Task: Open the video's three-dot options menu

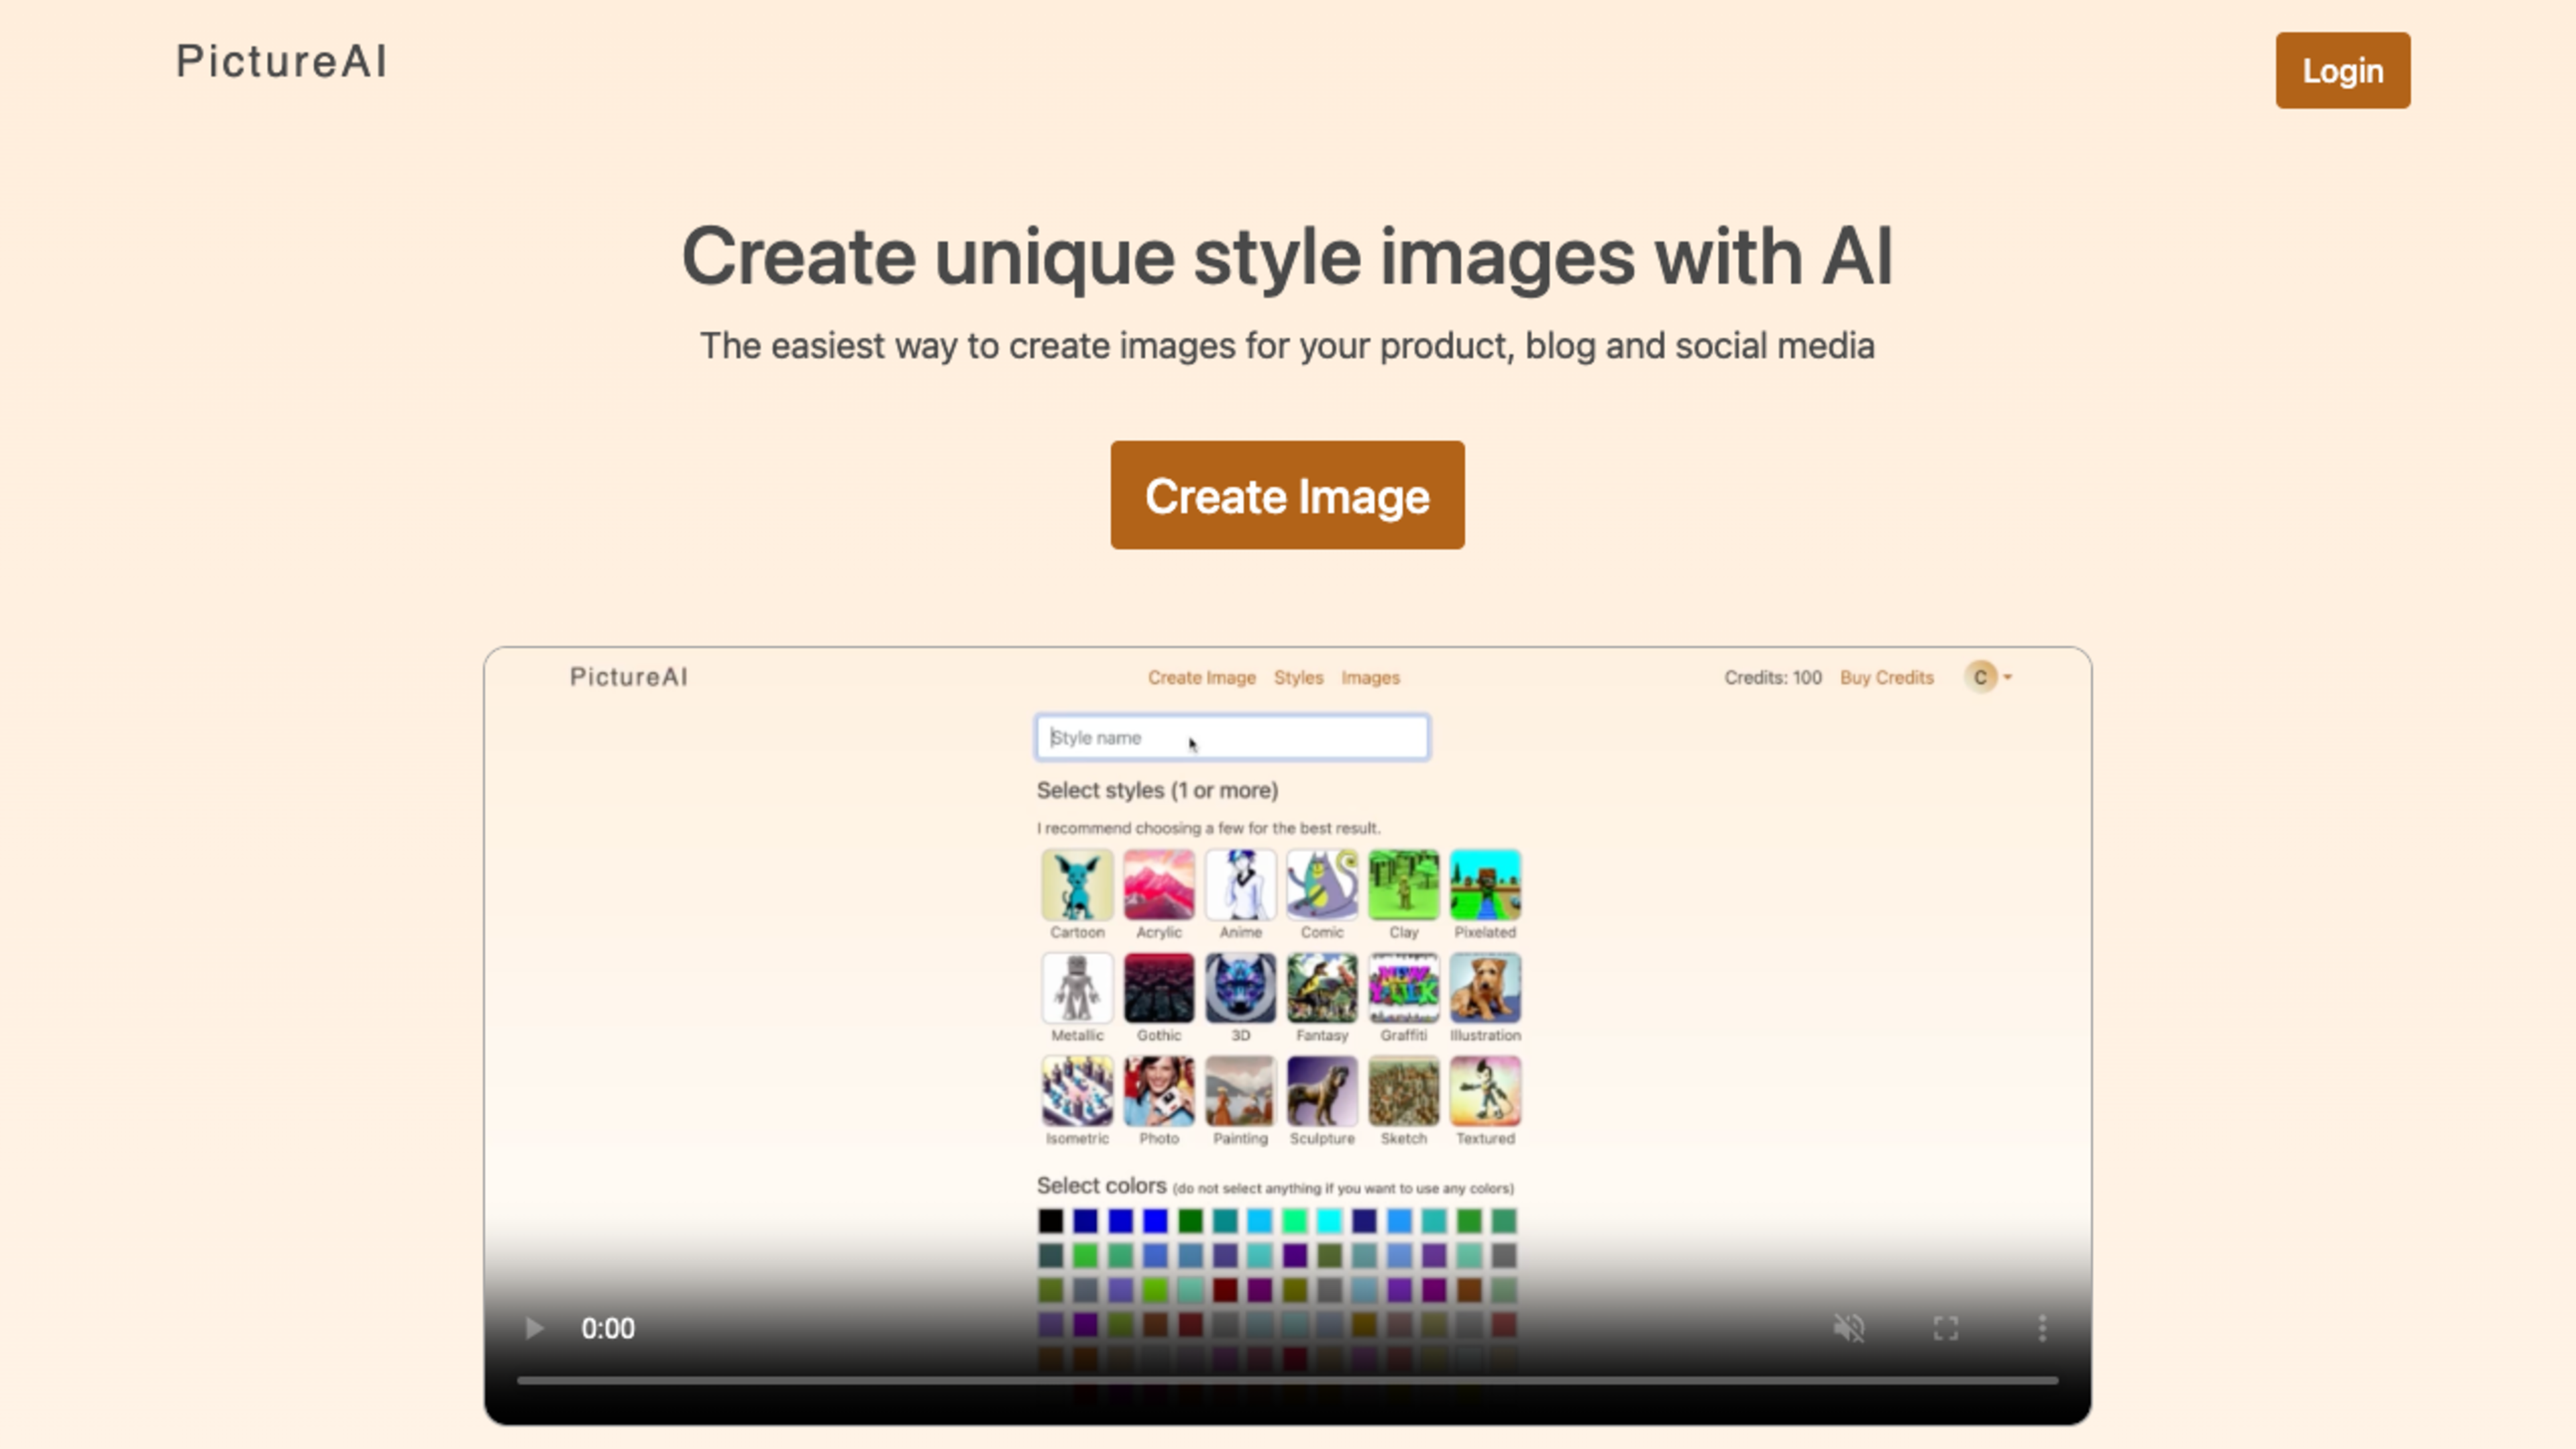Action: pos(2042,1328)
